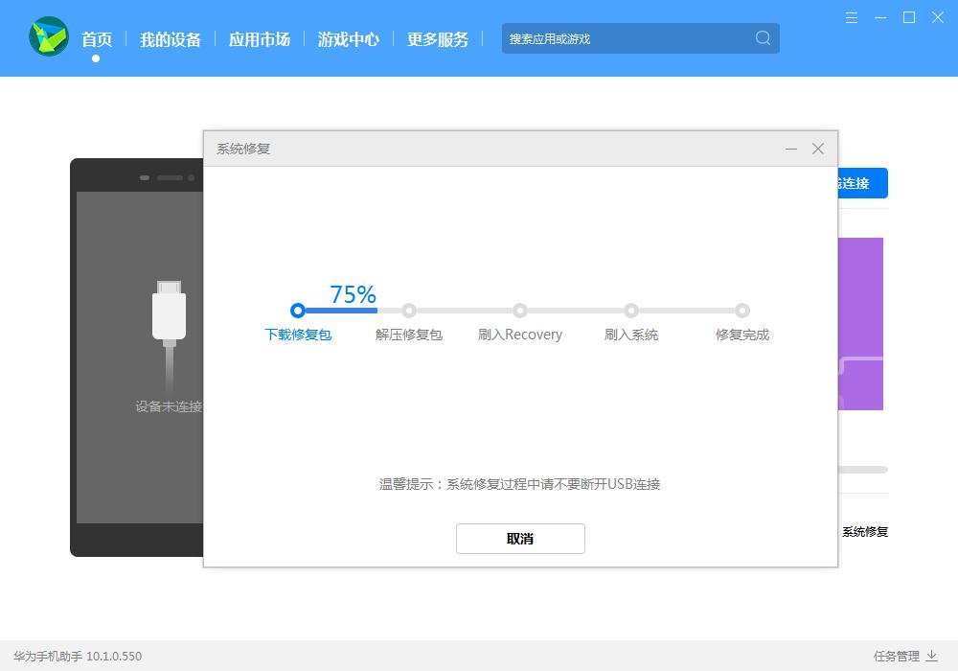Viewport: 958px width, 671px height.
Task: Click the 修复完成 step circle
Action: [x=742, y=311]
